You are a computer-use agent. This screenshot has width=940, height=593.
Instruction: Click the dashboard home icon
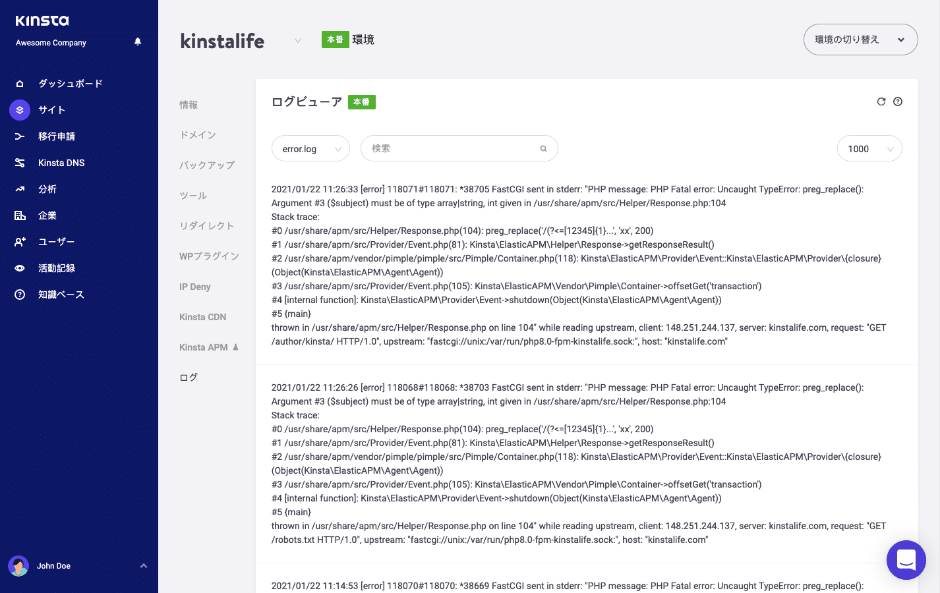coord(20,84)
